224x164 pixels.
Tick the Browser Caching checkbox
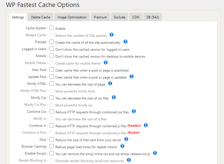(52, 146)
